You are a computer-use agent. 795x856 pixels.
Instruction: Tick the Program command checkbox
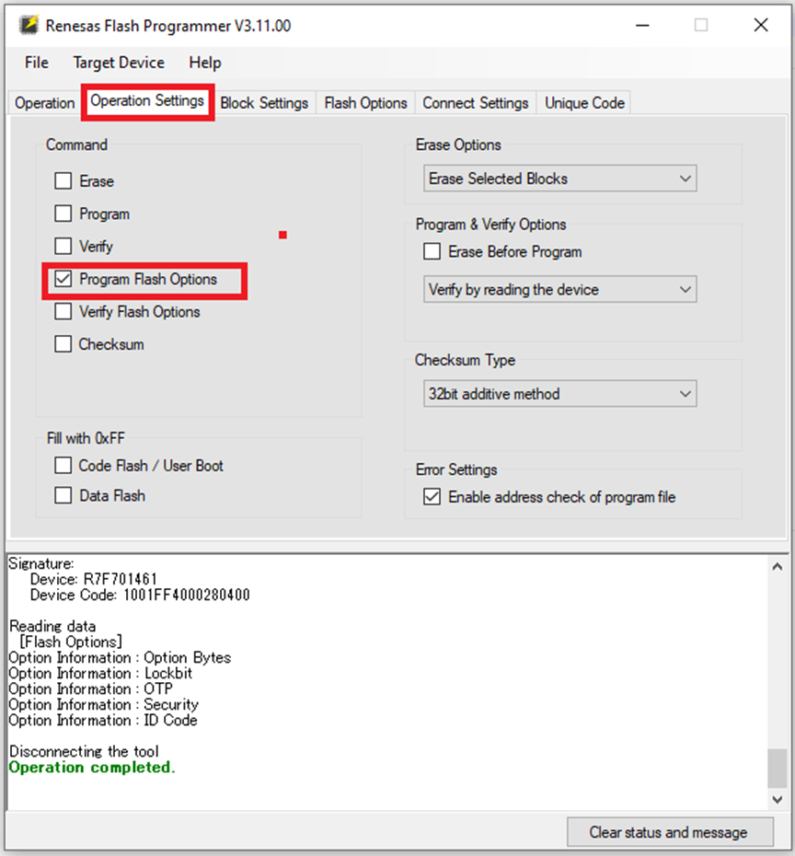[x=63, y=214]
